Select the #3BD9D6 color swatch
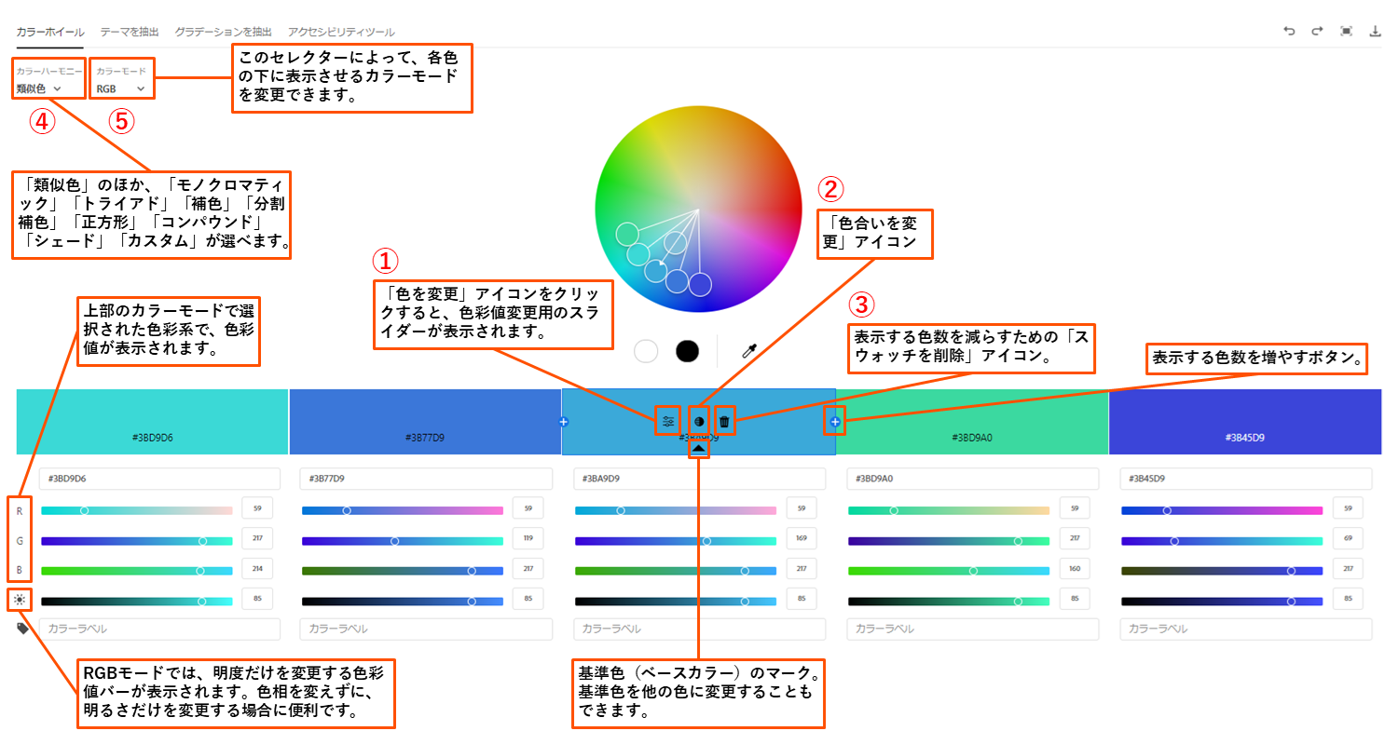The image size is (1398, 731). 153,422
